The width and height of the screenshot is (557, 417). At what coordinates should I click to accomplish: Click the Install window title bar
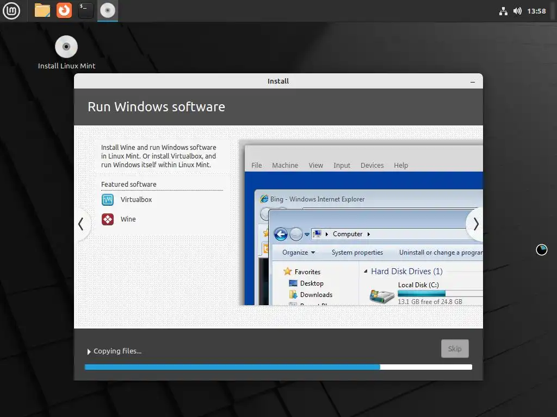tap(278, 81)
